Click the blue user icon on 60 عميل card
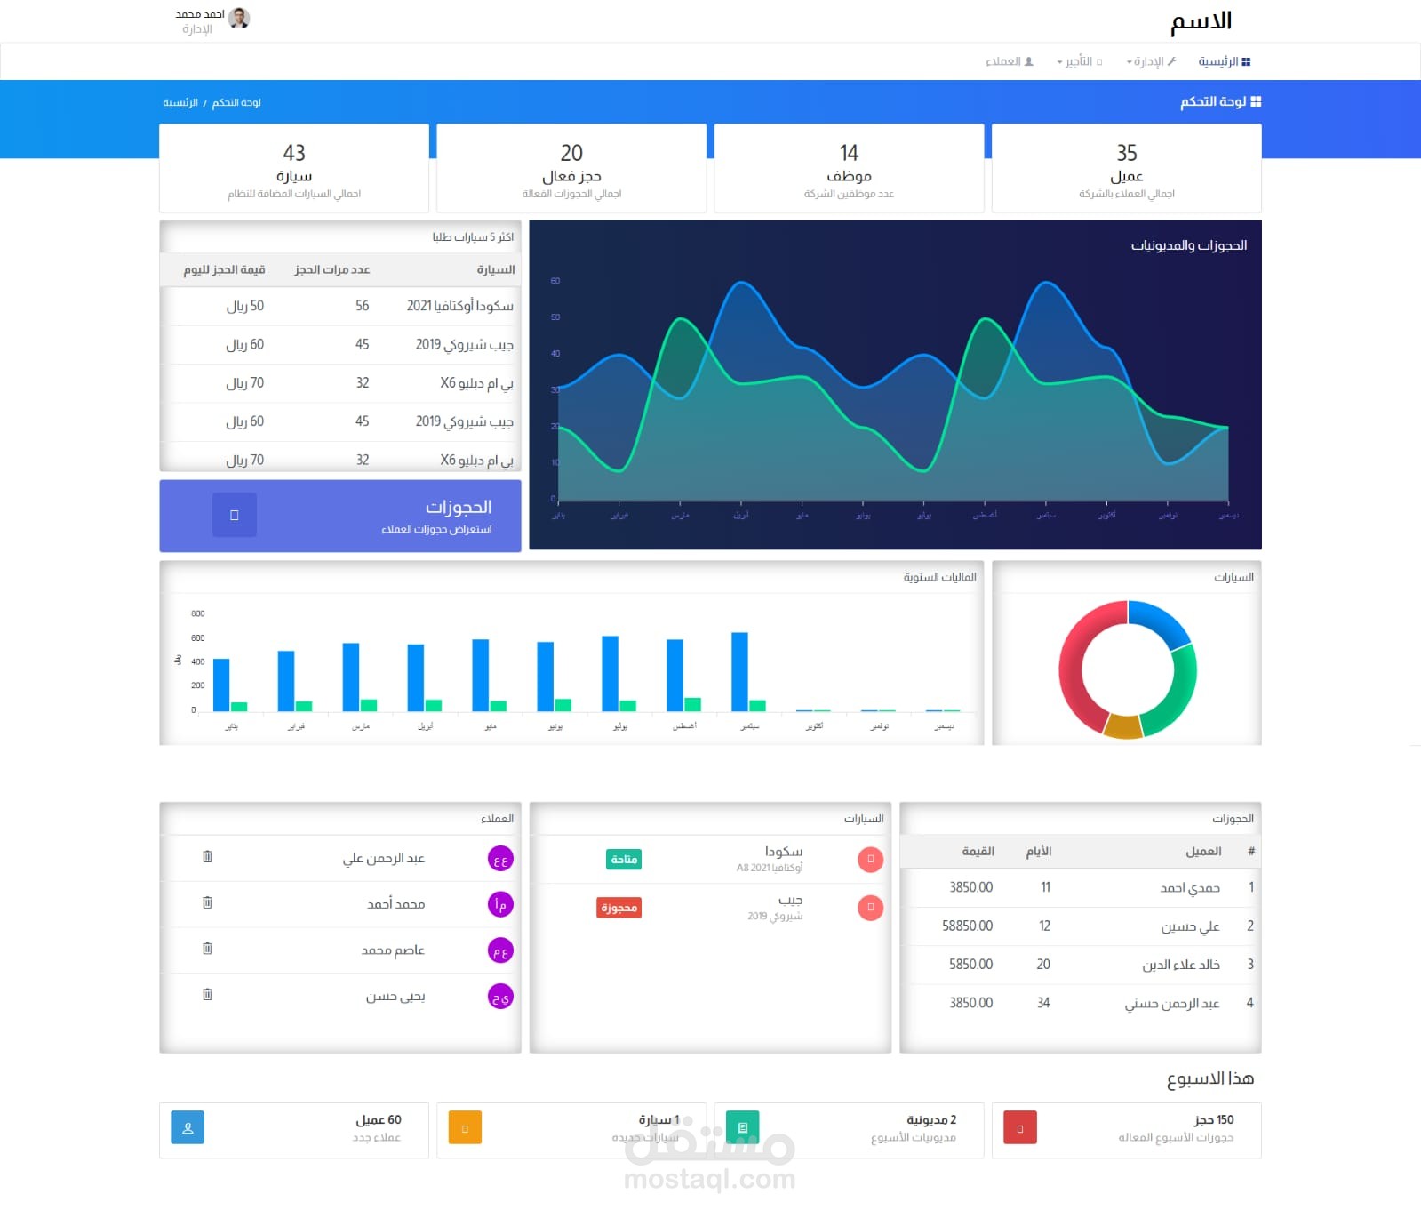The height and width of the screenshot is (1218, 1421). click(x=188, y=1127)
